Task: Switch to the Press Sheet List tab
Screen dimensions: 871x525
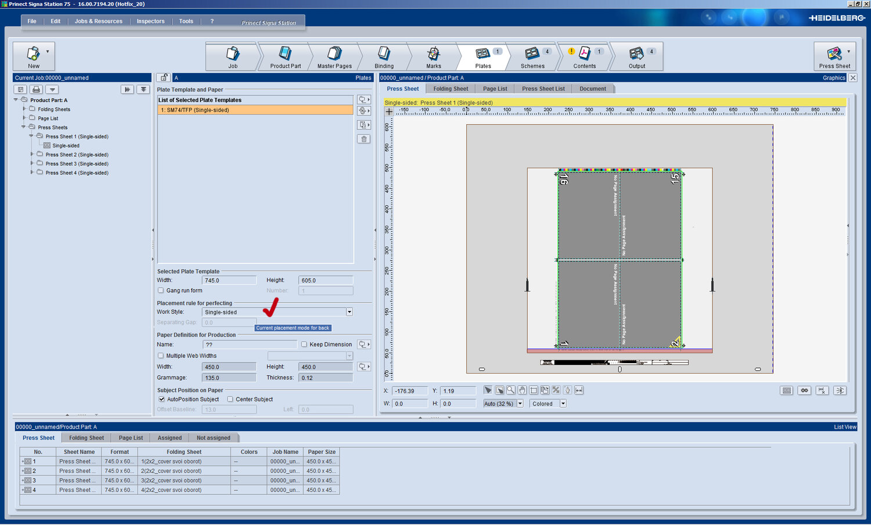Action: 543,89
